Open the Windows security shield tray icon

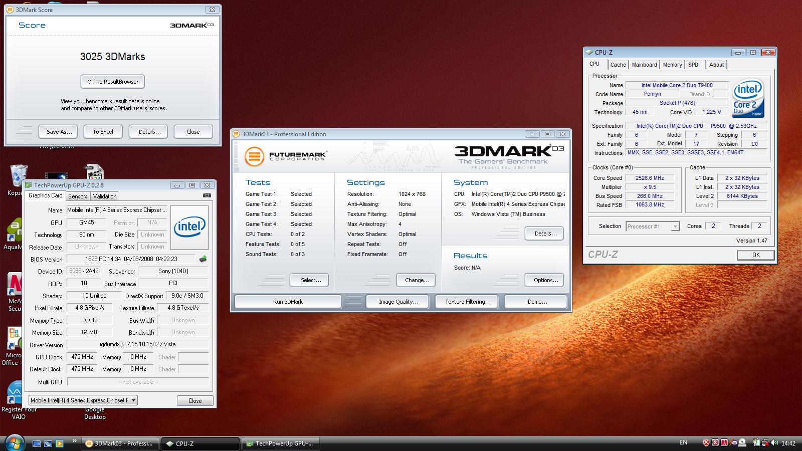click(x=706, y=442)
